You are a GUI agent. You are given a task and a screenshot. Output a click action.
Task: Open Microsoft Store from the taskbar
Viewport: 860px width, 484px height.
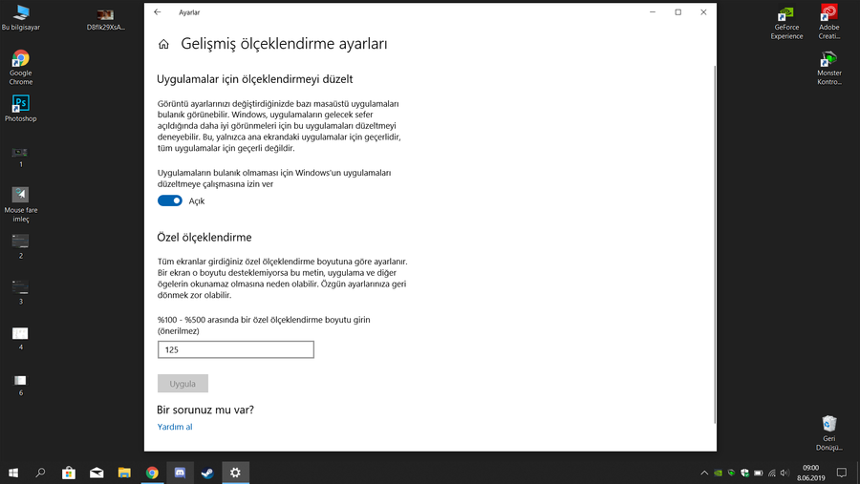(x=69, y=473)
